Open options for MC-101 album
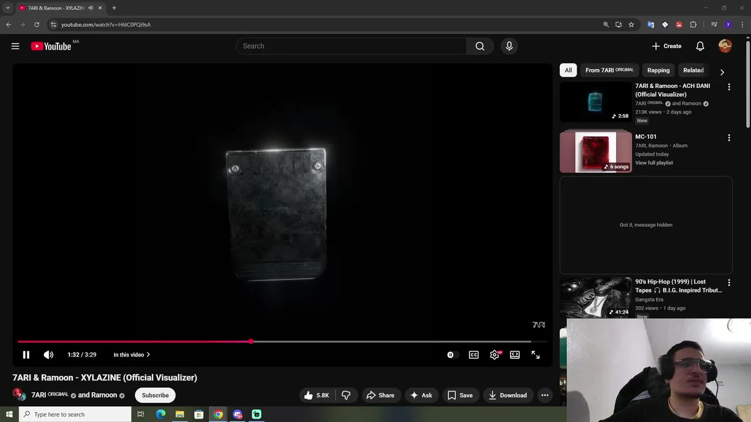 pyautogui.click(x=729, y=138)
